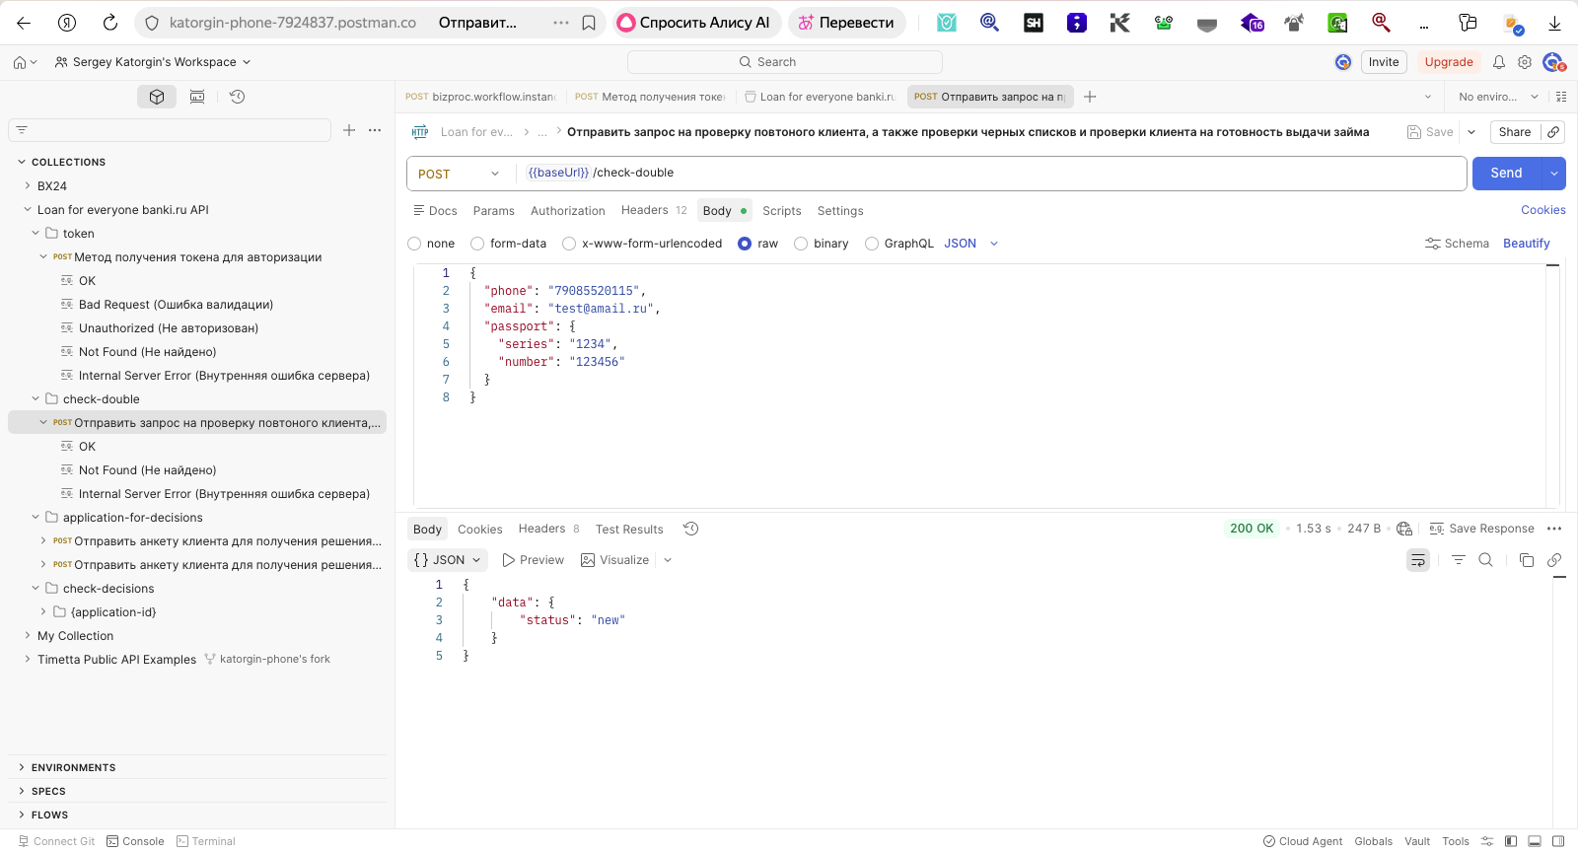Select the Collections box icon
The image size is (1578, 853).
tap(157, 97)
